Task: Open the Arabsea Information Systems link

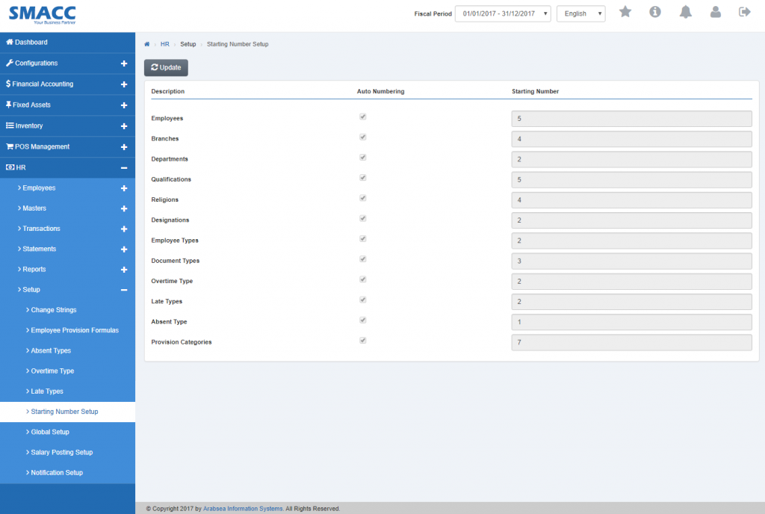Action: click(242, 508)
